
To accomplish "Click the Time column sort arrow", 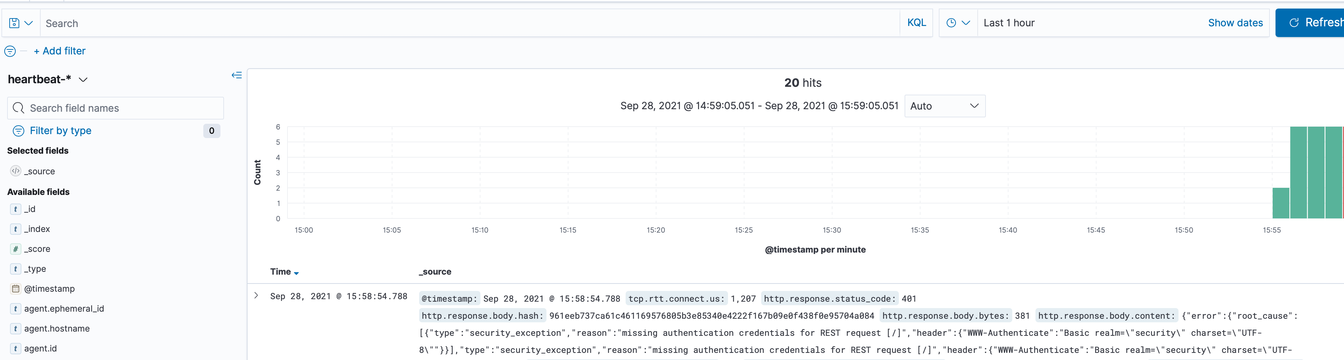I will [296, 273].
